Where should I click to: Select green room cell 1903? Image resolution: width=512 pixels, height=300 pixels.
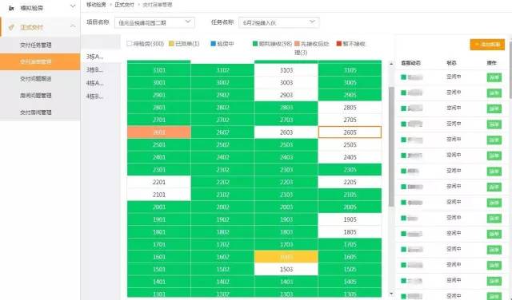(x=286, y=219)
